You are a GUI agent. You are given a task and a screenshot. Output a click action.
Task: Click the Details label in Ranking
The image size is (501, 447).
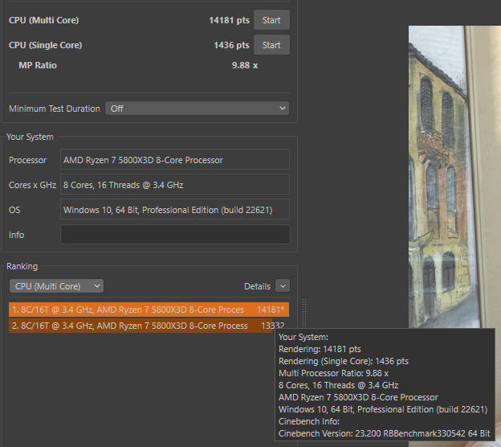(257, 286)
